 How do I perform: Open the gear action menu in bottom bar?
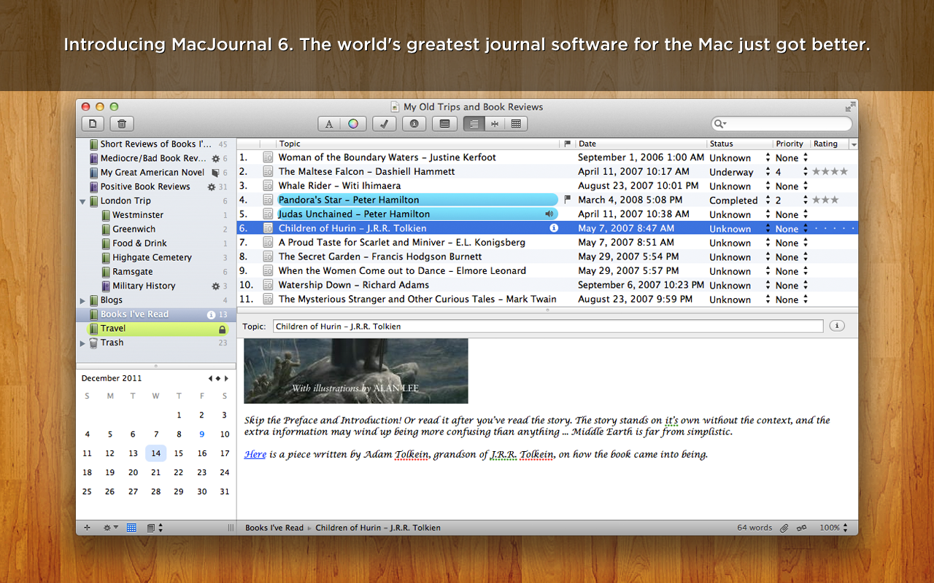tap(110, 528)
